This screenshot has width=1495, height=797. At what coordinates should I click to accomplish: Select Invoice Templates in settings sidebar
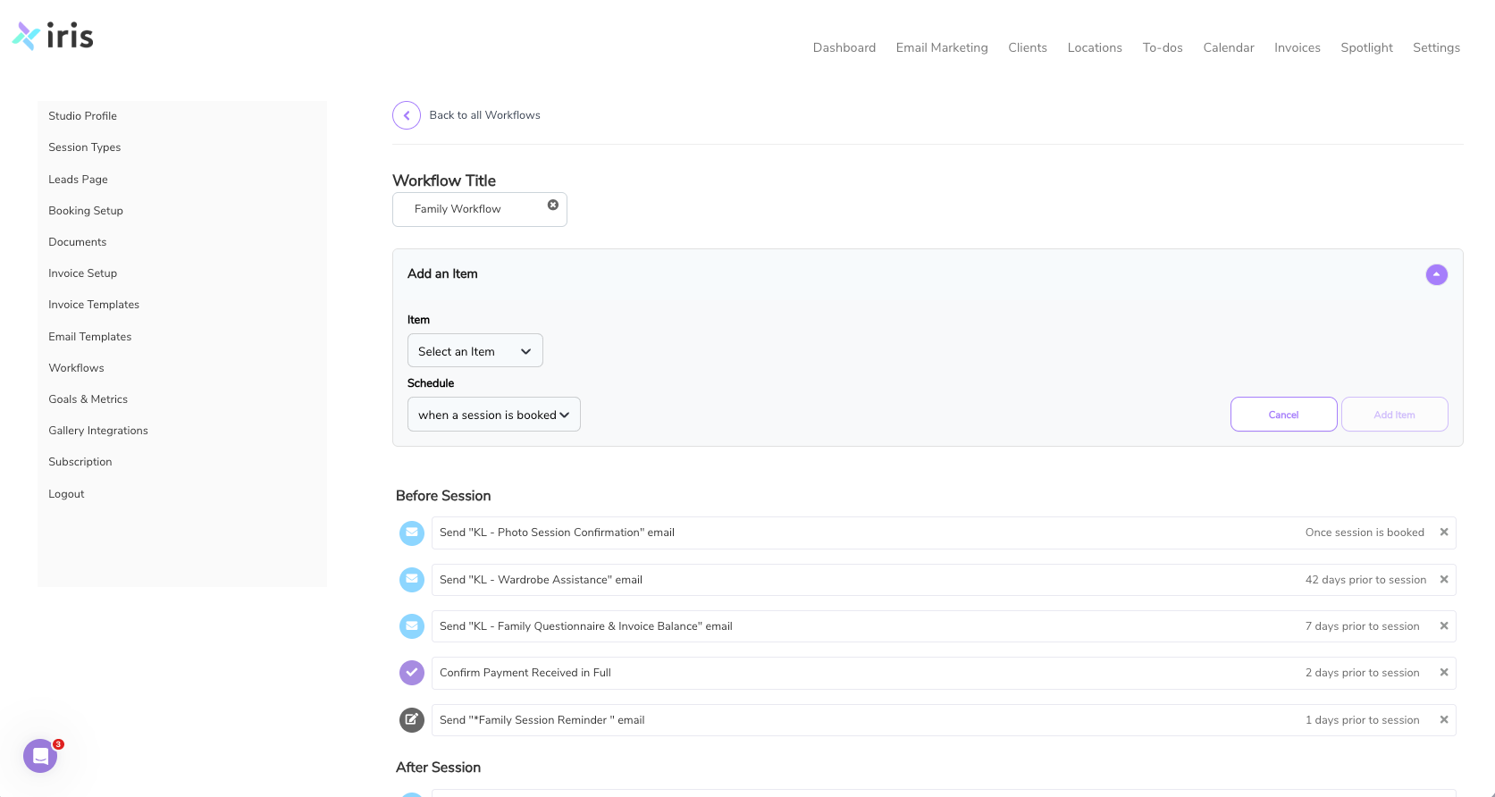[94, 305]
